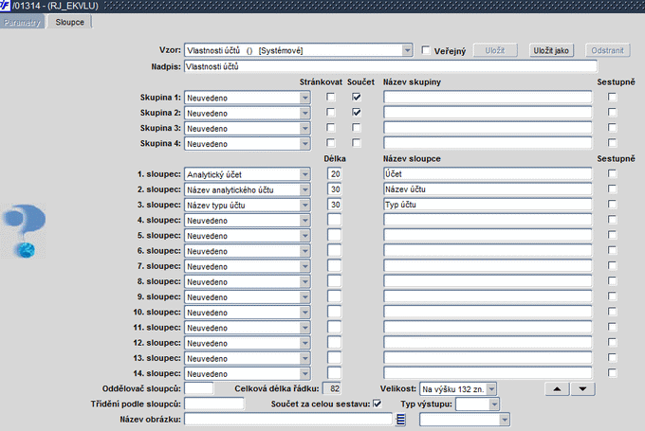Click the Název obrázku input field

click(x=288, y=419)
